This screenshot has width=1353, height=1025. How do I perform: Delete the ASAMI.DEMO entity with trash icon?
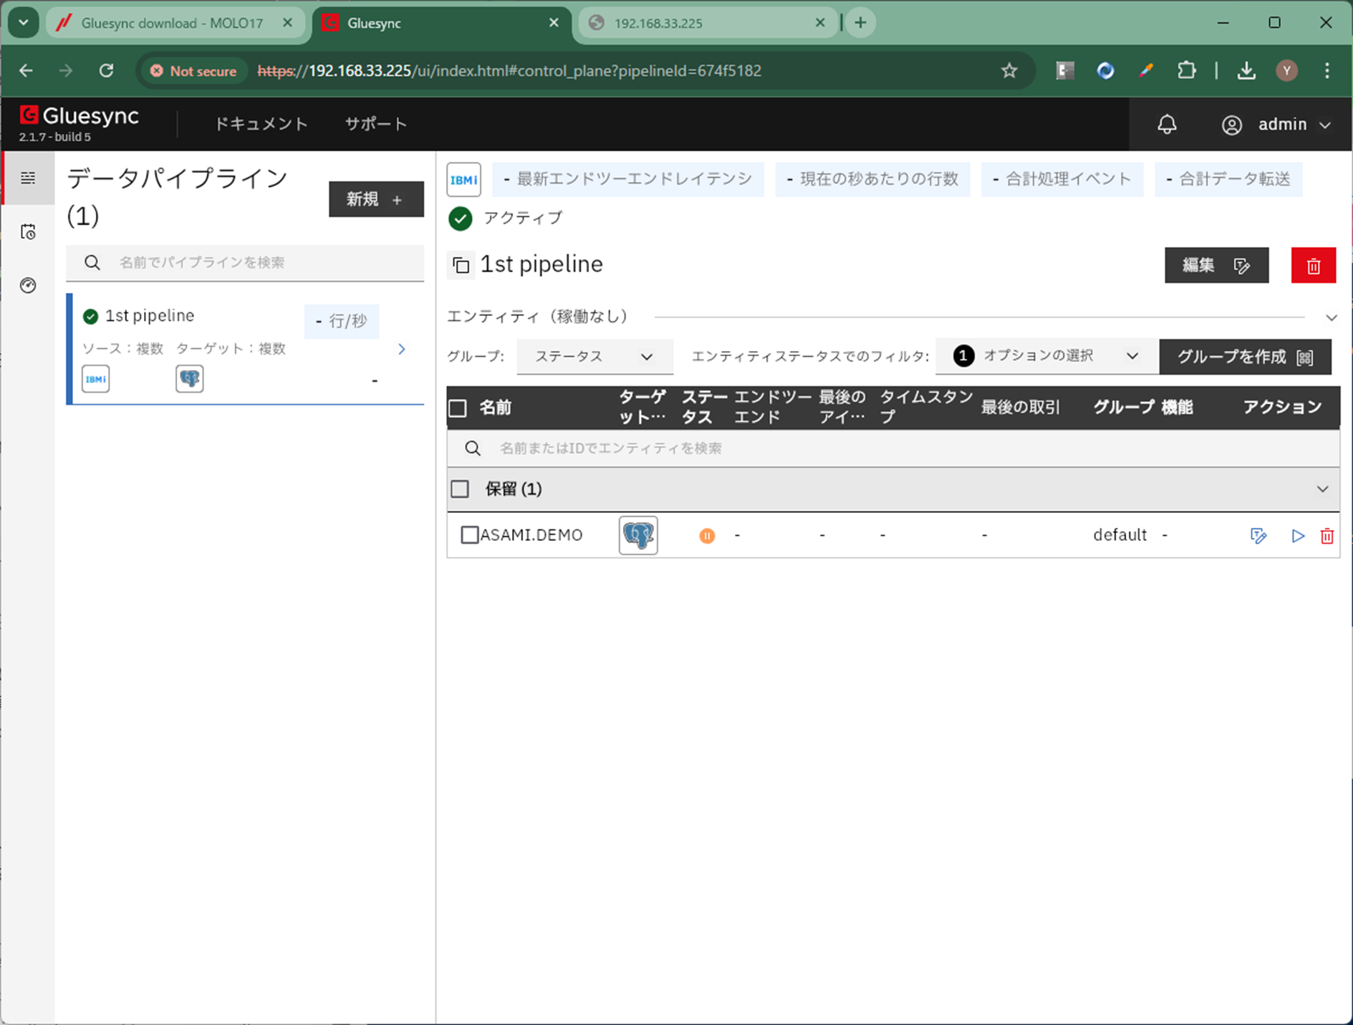(x=1326, y=536)
